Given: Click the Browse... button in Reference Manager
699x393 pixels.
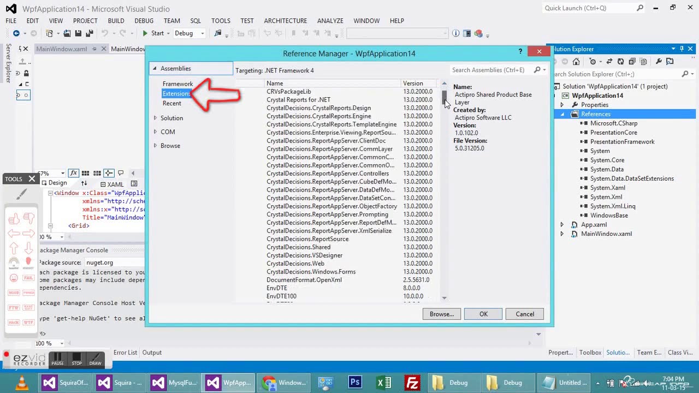Looking at the screenshot, I should click(441, 314).
